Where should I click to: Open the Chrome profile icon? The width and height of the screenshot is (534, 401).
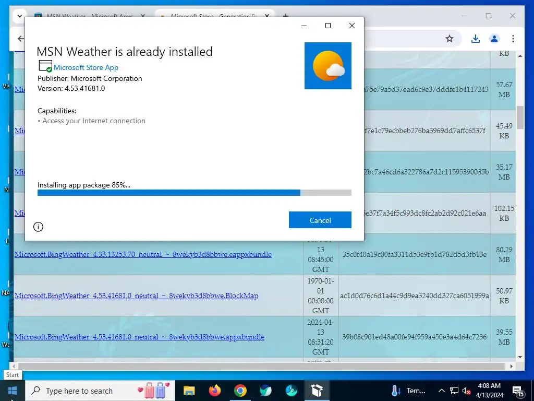click(494, 39)
